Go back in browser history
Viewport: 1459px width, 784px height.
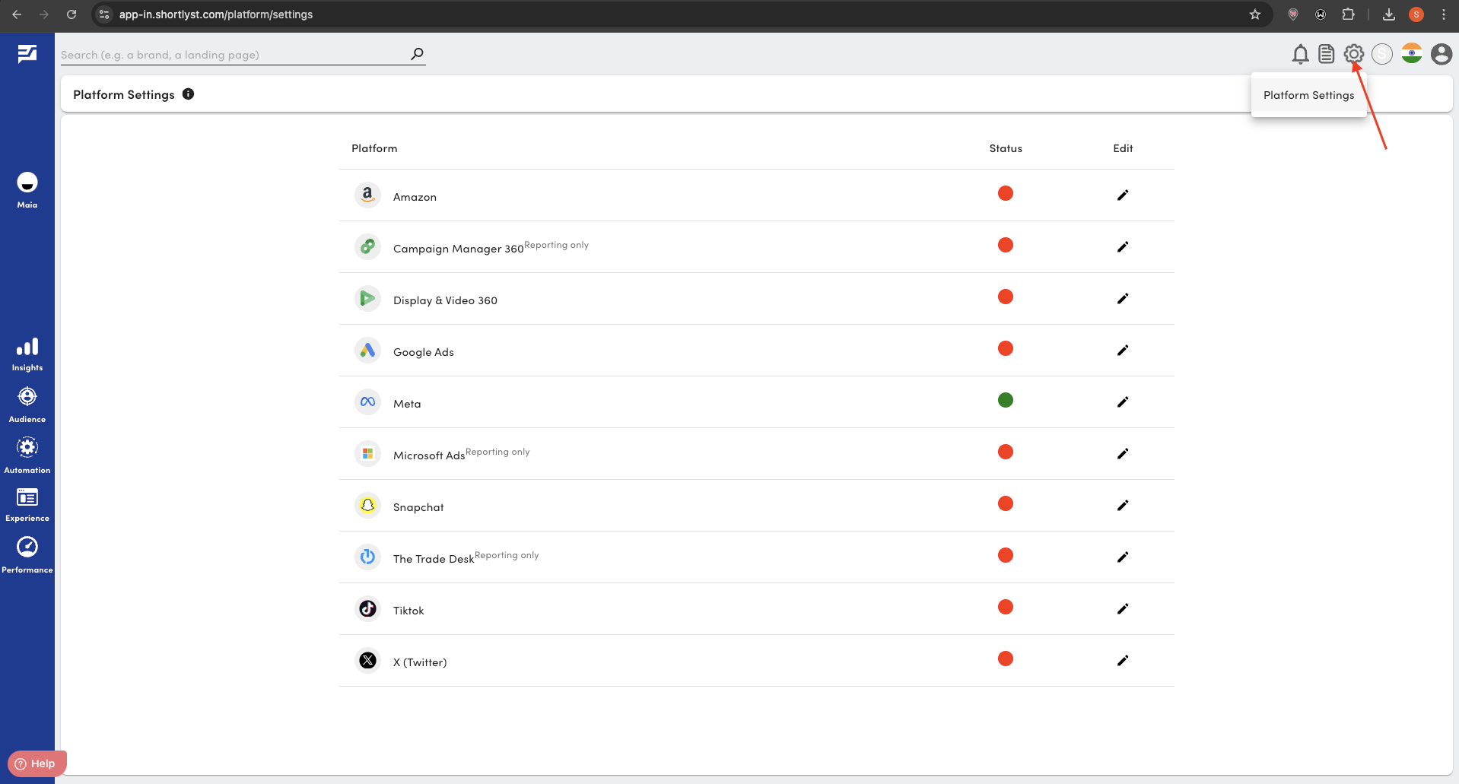pos(17,14)
